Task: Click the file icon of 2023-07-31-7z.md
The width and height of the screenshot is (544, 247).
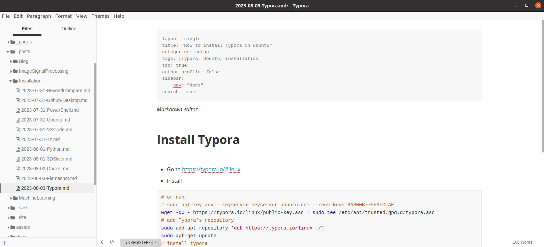Action: tap(18, 139)
